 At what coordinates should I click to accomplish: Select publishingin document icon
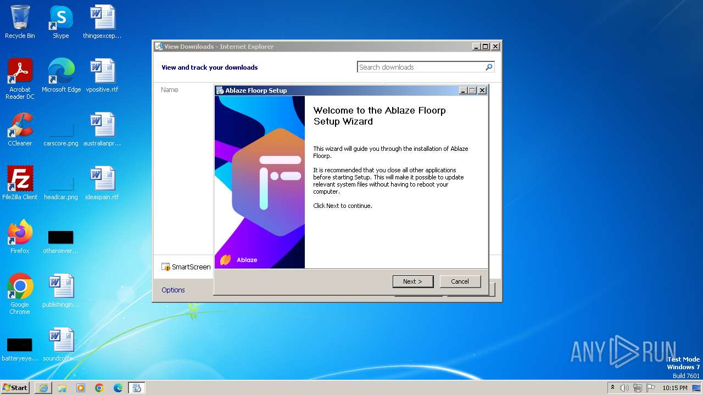[61, 291]
